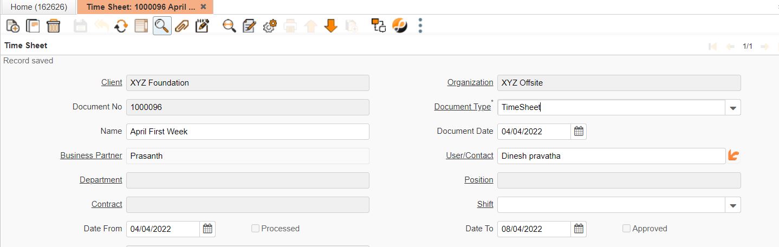The width and height of the screenshot is (779, 247).
Task: Click the orange User/Contact zoom arrow icon
Action: [733, 156]
